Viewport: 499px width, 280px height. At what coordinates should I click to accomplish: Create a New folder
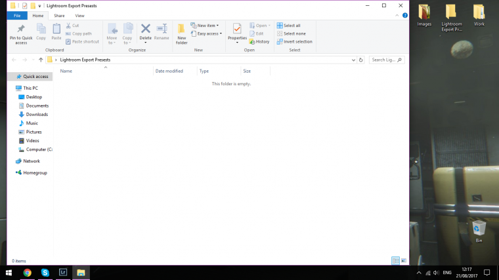point(182,34)
